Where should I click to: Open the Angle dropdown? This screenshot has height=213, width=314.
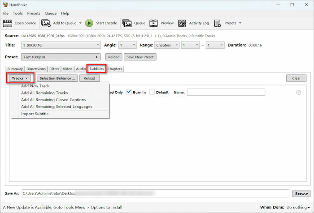(127, 45)
